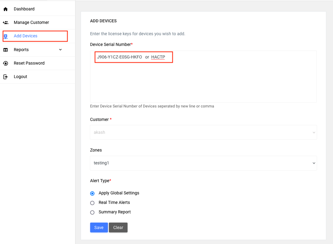The image size is (333, 244).
Task: Click the Dashboard home icon
Action: pos(6,9)
